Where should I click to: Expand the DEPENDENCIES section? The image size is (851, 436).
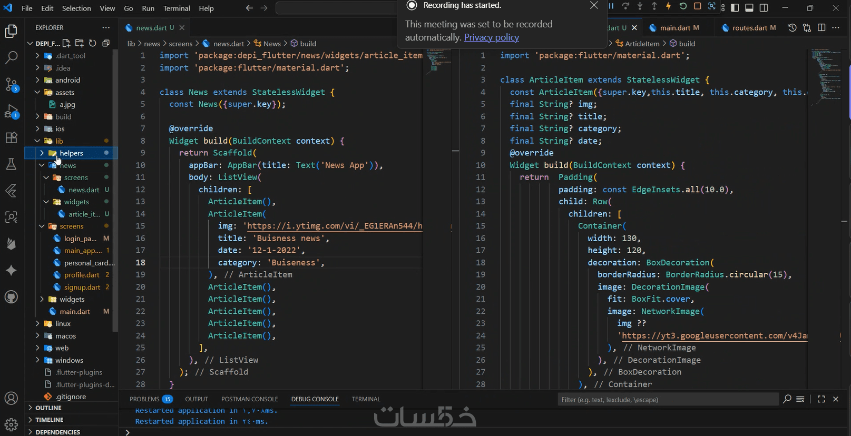tap(58, 432)
